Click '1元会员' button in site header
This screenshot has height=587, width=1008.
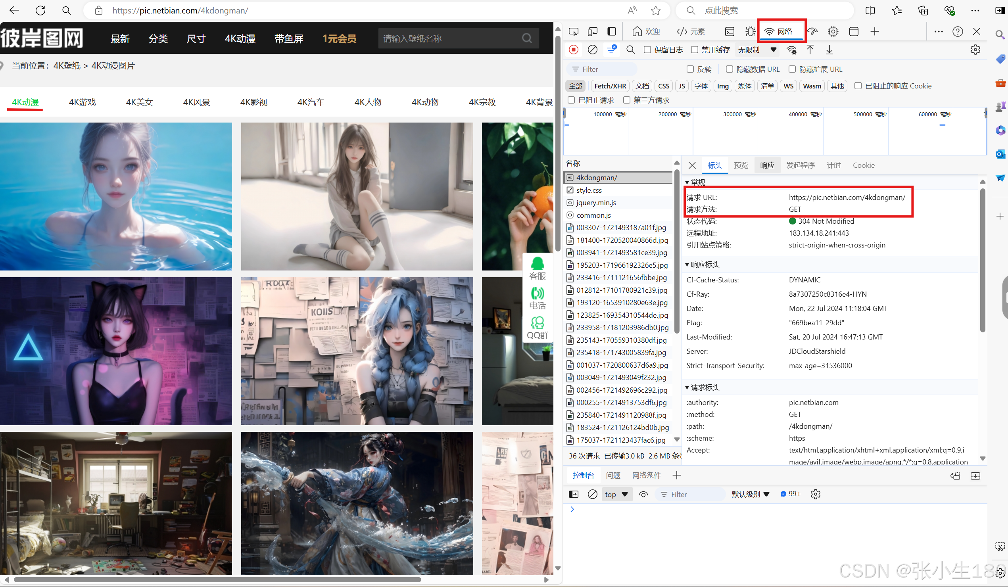[x=340, y=38]
